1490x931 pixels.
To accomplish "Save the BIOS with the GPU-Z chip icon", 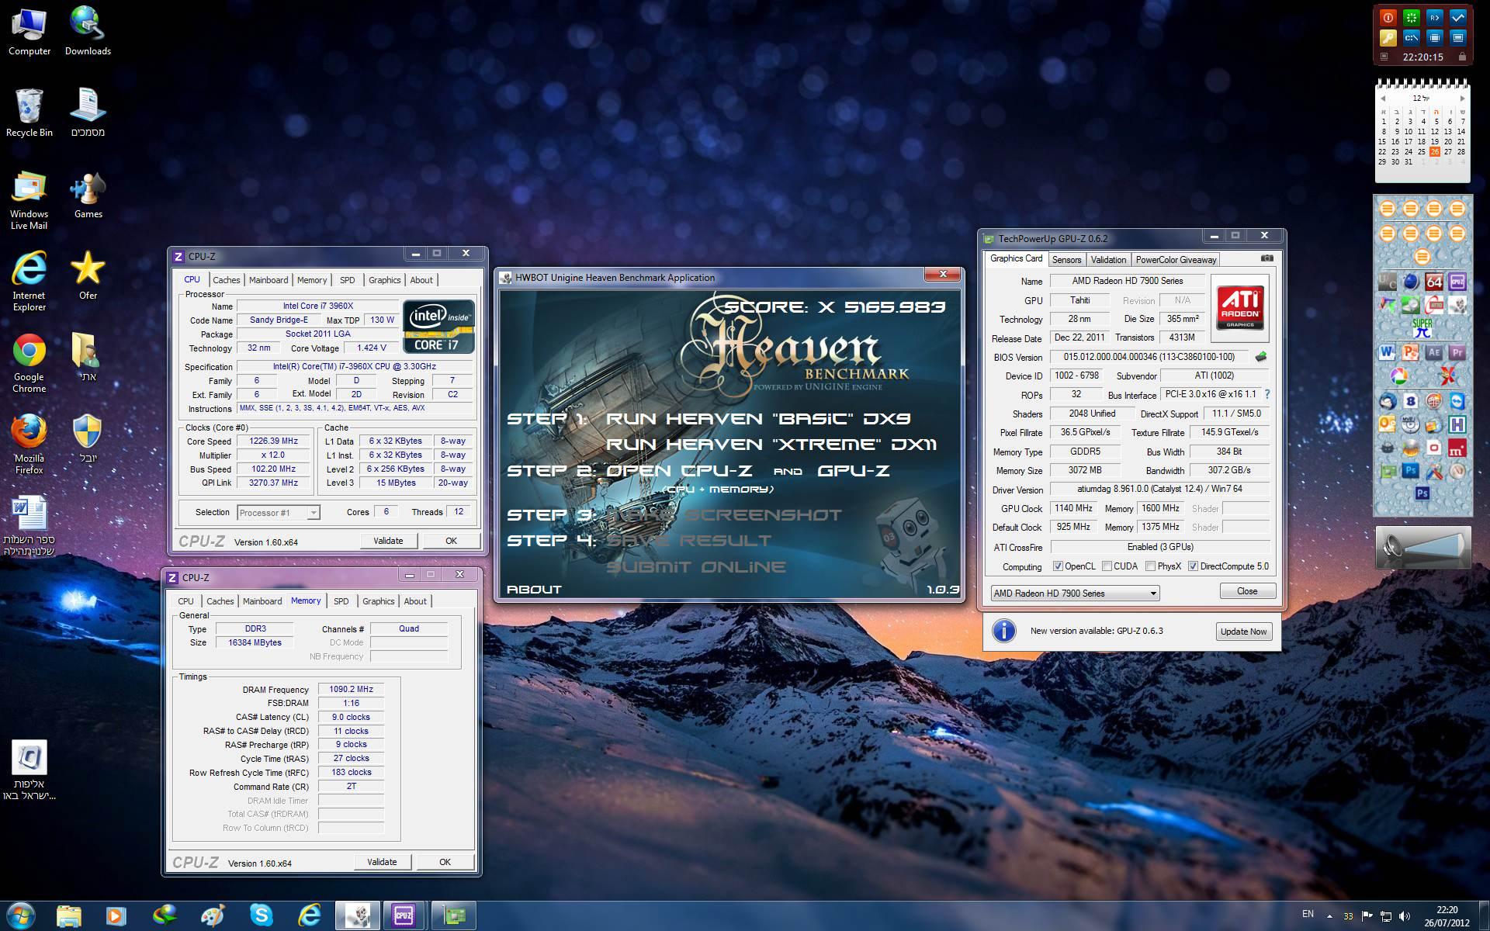I will 1261,357.
